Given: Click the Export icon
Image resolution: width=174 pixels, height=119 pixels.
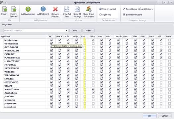Looking at the screenshot, I should click(4, 9).
